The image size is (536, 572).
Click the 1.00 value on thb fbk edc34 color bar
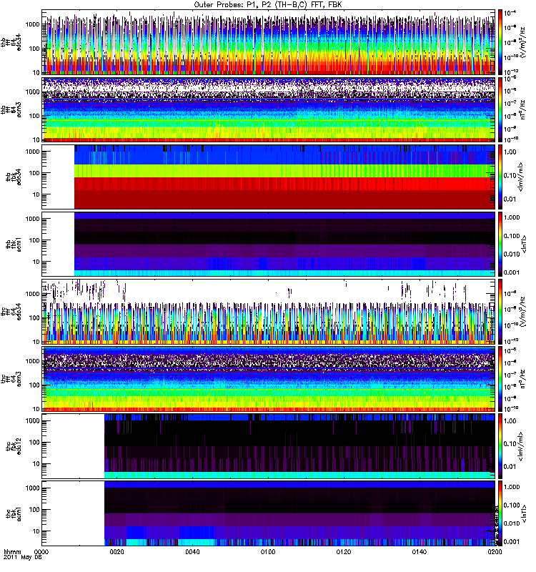[x=510, y=152]
